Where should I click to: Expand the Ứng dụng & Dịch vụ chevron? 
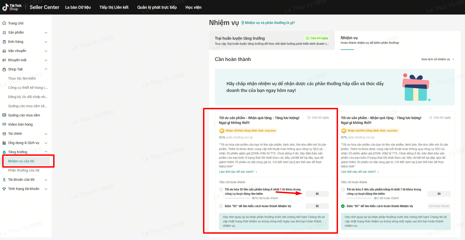pyautogui.click(x=46, y=143)
